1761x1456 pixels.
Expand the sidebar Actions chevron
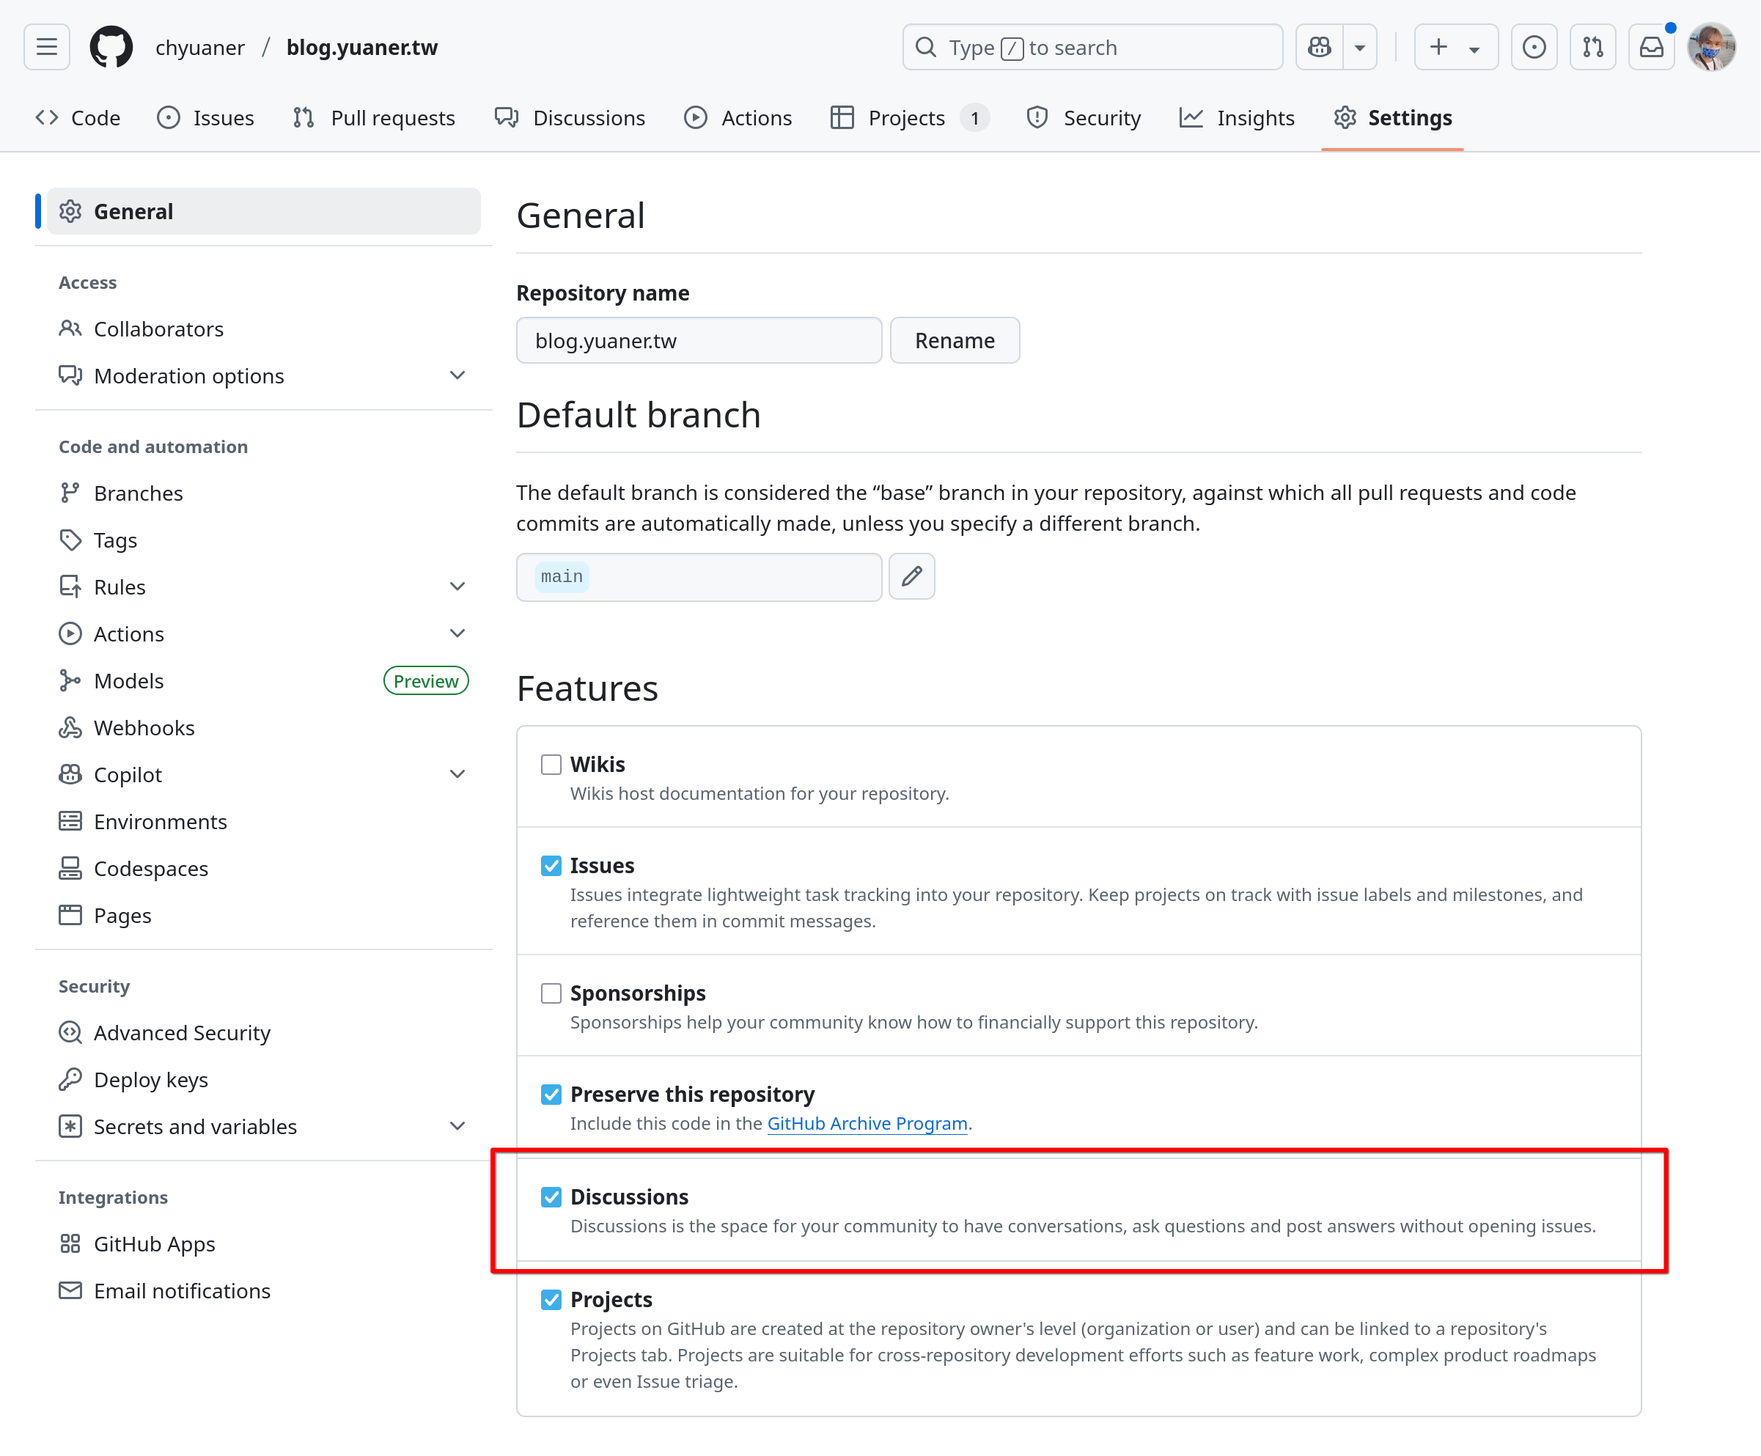click(x=457, y=634)
